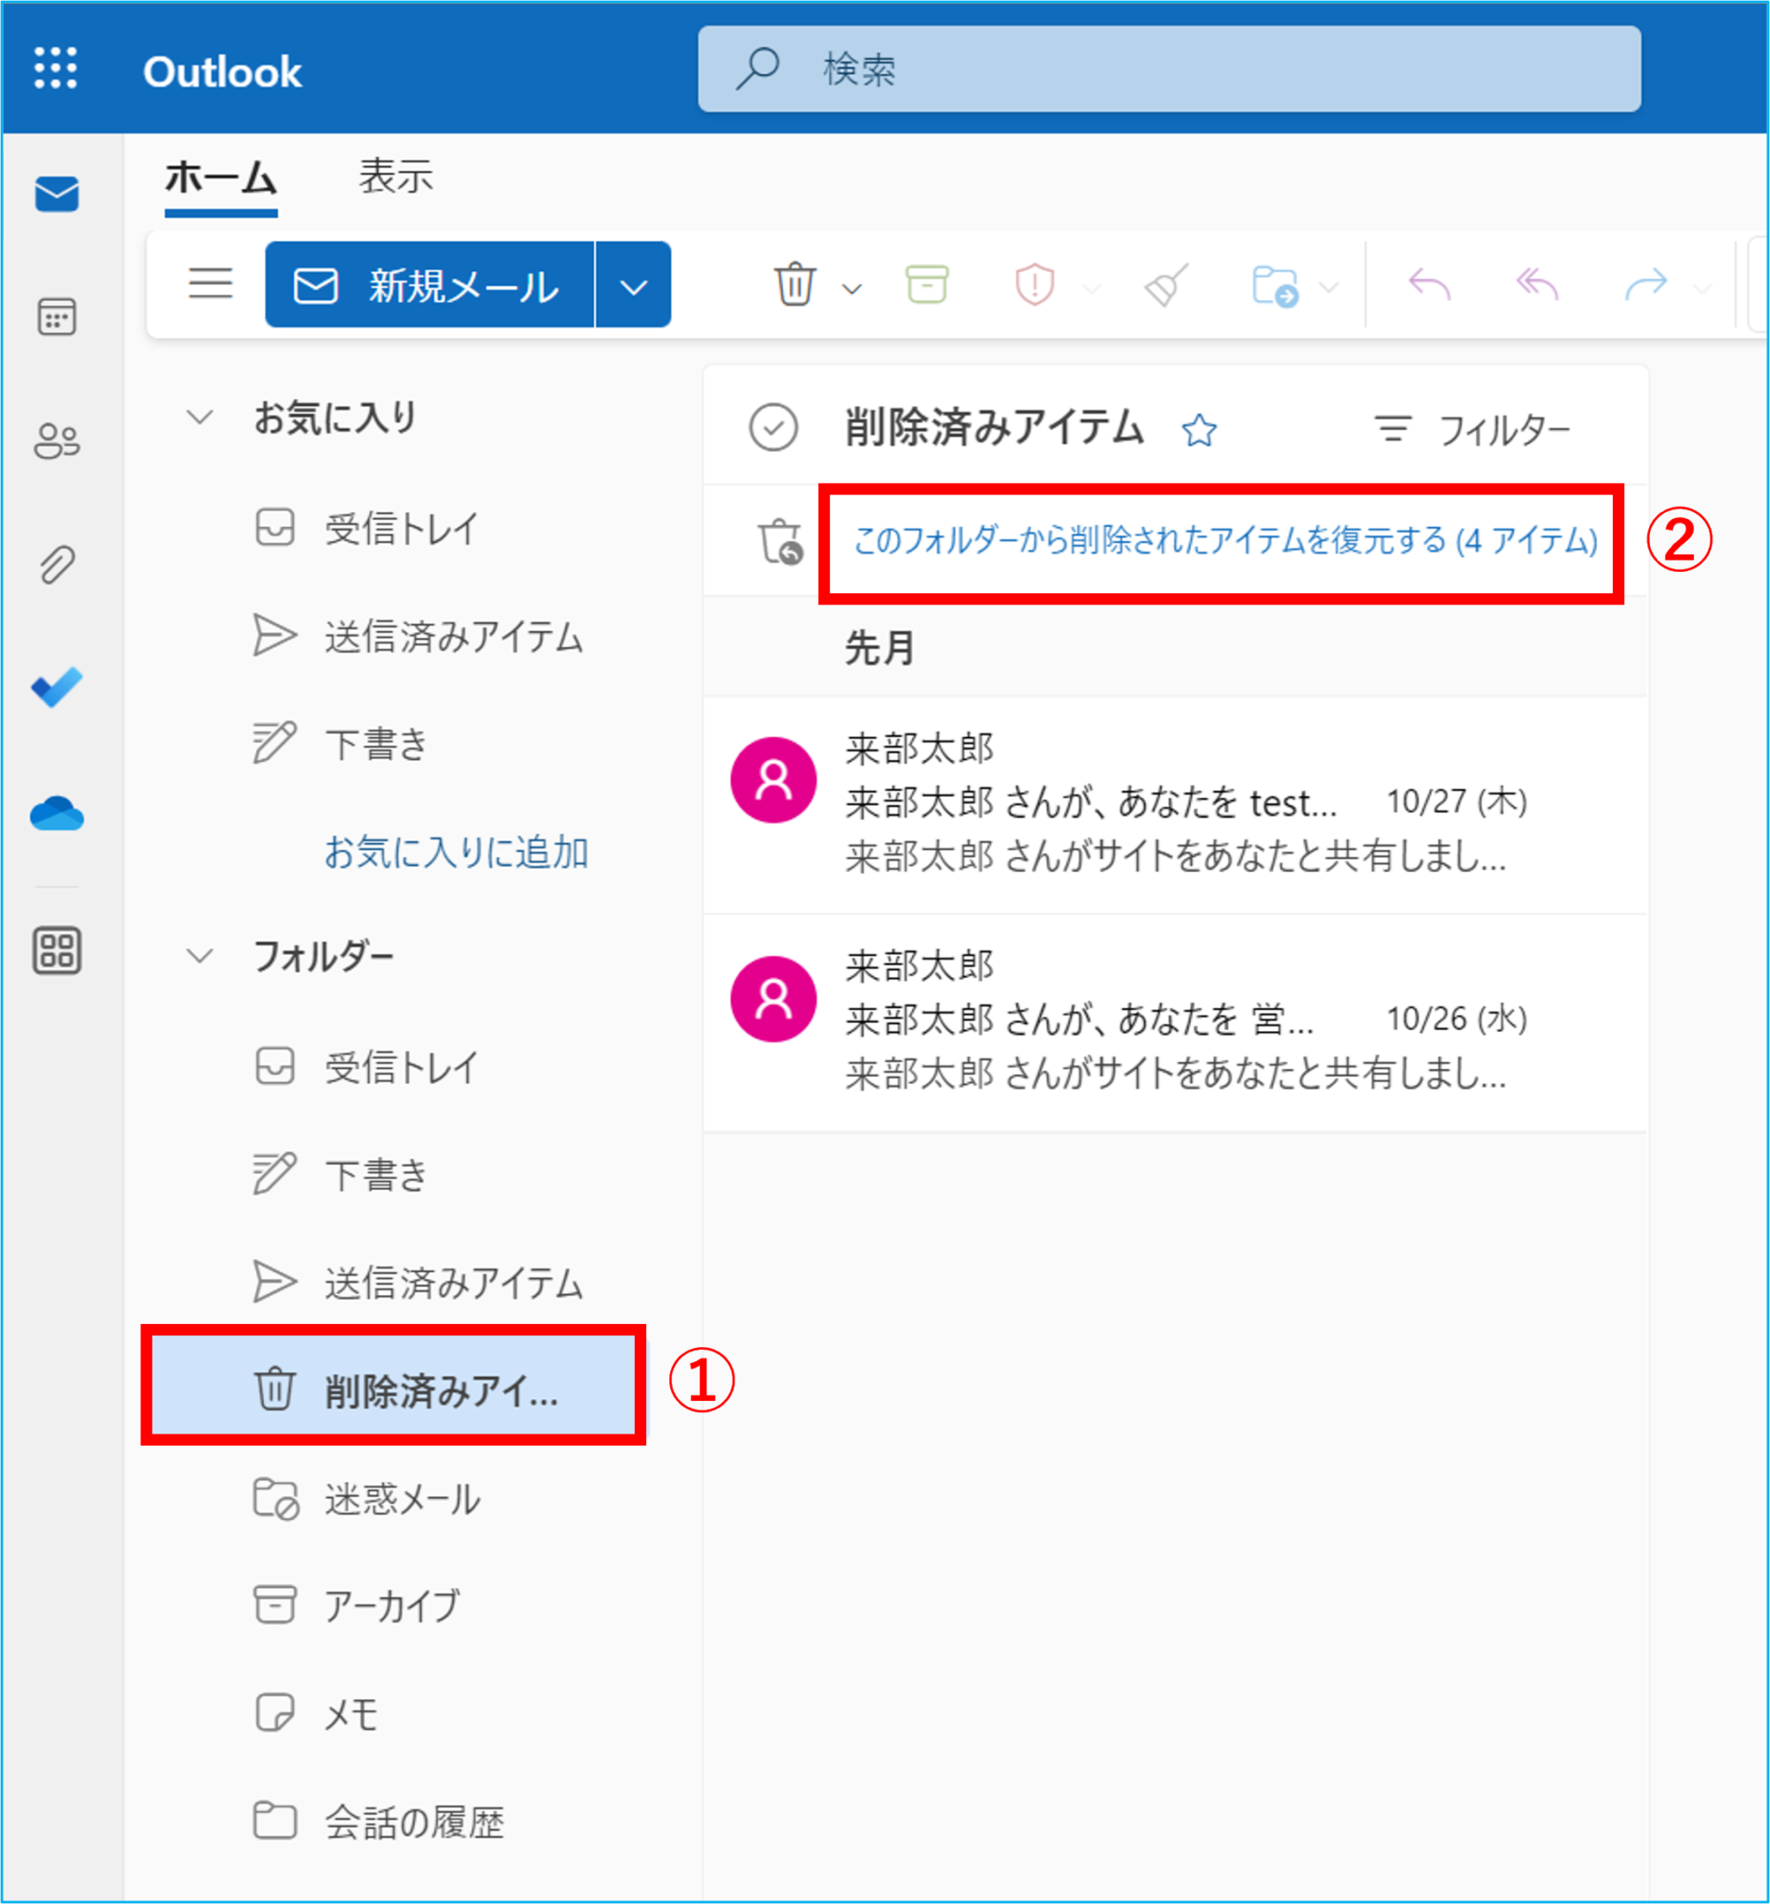Open the People app icon
The width and height of the screenshot is (1770, 1904).
point(57,441)
